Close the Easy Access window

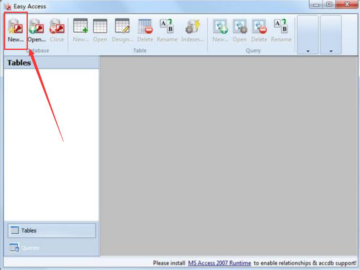click(347, 4)
